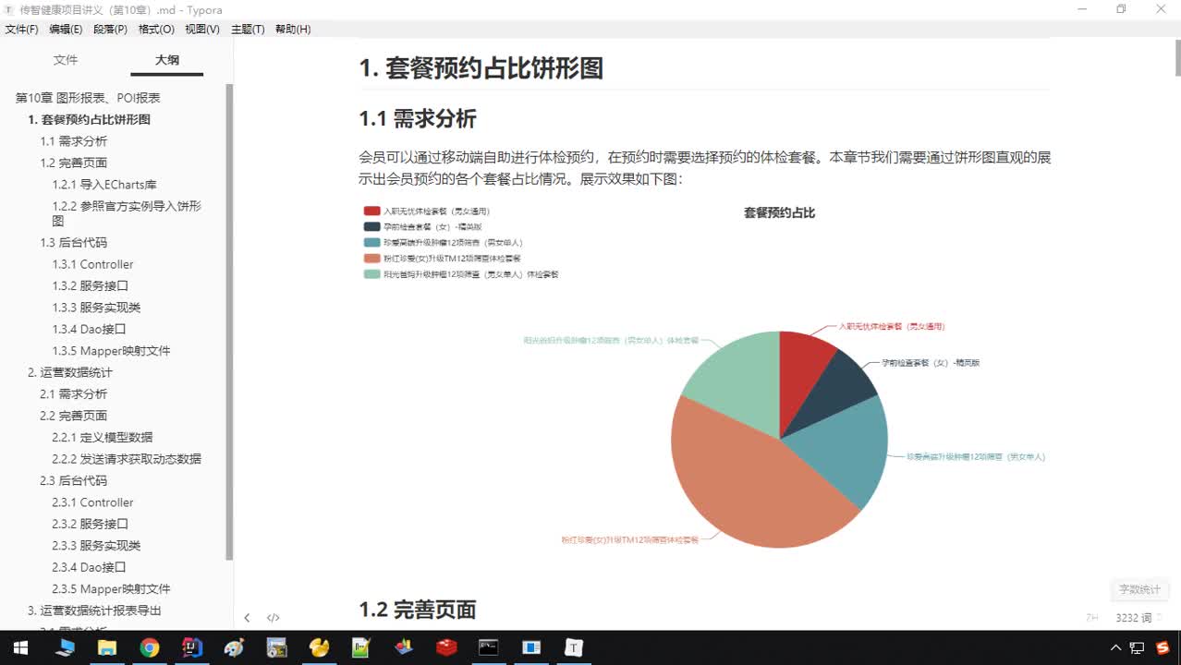Jump to outline entry 2.3 后台代码

(73, 481)
